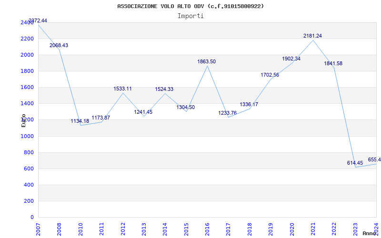Select the data label 1336.17
This screenshot has width=381, height=238.
249,104
